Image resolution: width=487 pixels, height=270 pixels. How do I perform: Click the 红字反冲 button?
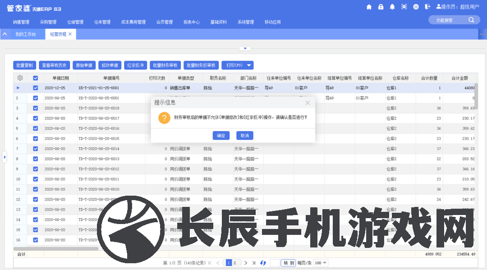coord(135,65)
